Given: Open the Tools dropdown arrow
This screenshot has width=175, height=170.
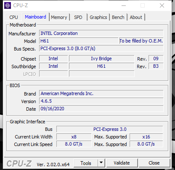Looking at the screenshot, I should [101, 163].
